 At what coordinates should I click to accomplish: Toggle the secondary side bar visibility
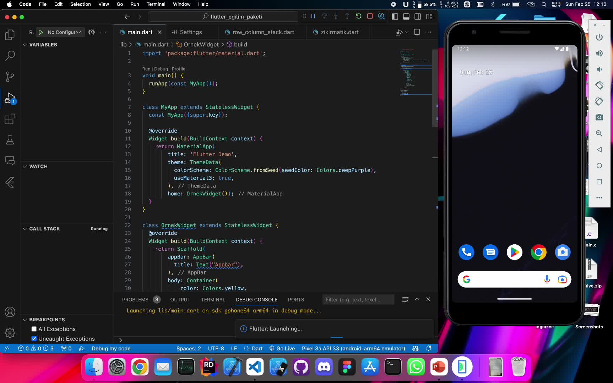418,16
